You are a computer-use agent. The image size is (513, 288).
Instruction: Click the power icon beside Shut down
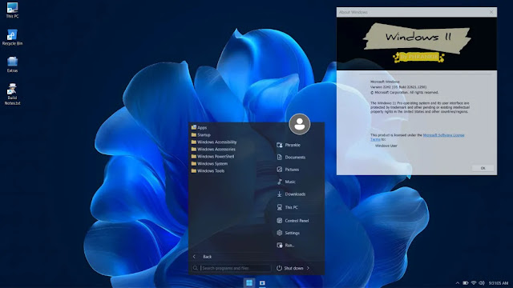(279, 268)
